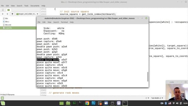Open the Bluetooth tray icon
The height and width of the screenshot is (106, 188).
tap(166, 103)
